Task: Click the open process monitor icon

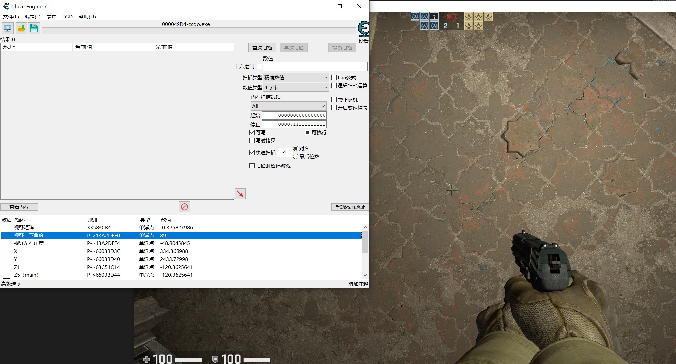Action: 8,28
